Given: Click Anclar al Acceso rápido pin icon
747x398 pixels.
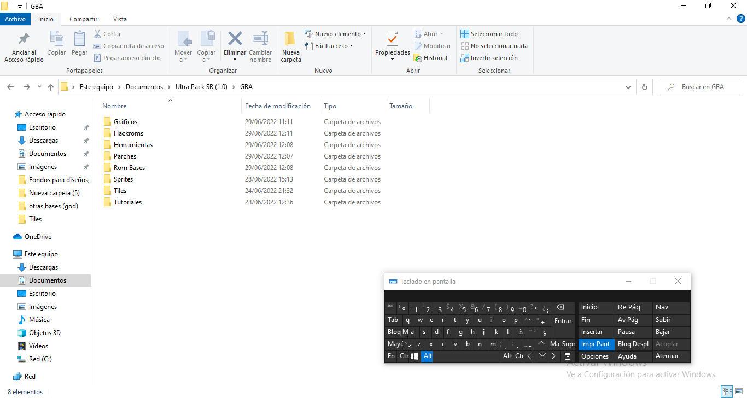Looking at the screenshot, I should 24,39.
